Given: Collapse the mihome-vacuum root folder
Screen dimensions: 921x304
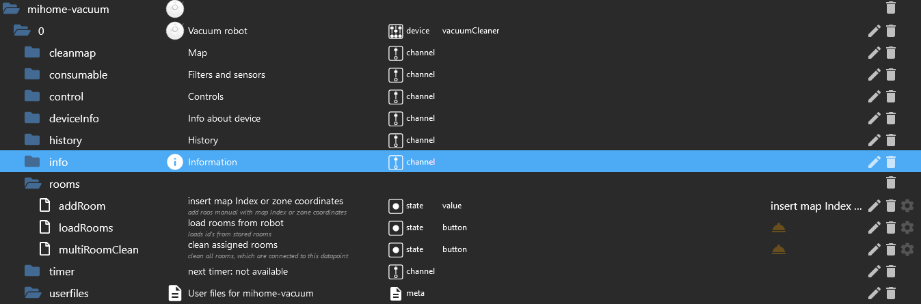Looking at the screenshot, I should coord(12,9).
